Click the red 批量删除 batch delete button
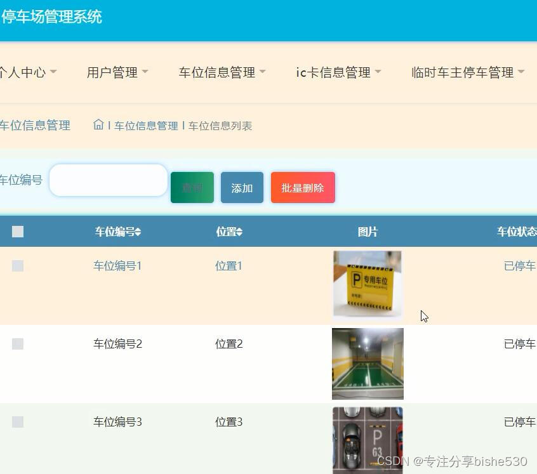Image resolution: width=537 pixels, height=474 pixels. 302,187
